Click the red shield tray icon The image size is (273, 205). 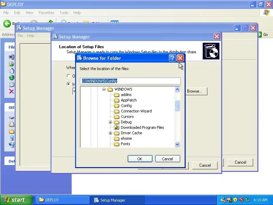tap(241, 200)
